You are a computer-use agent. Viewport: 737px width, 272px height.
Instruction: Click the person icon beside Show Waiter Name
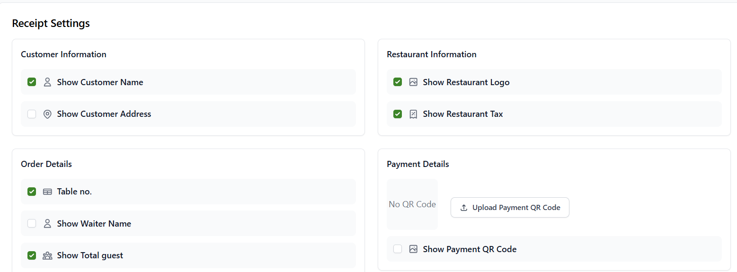[x=47, y=224]
